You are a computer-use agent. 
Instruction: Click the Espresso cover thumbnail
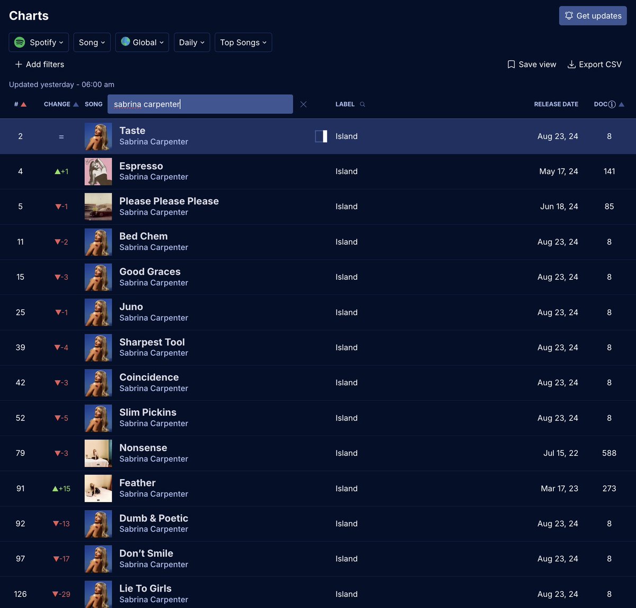click(99, 171)
